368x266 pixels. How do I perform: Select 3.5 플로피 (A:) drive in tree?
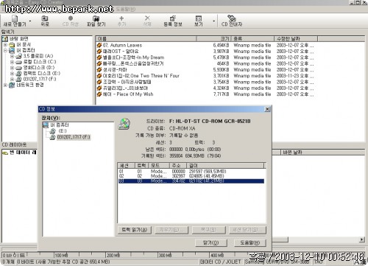35,56
